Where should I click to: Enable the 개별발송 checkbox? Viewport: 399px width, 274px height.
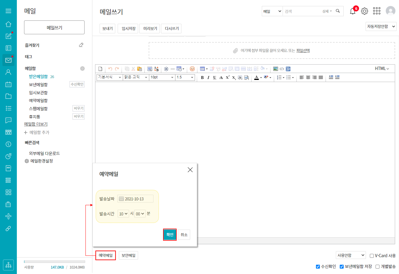(377, 266)
